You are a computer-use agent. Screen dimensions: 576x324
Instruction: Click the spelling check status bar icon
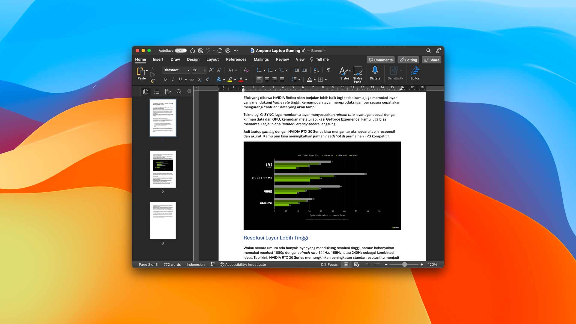point(212,264)
